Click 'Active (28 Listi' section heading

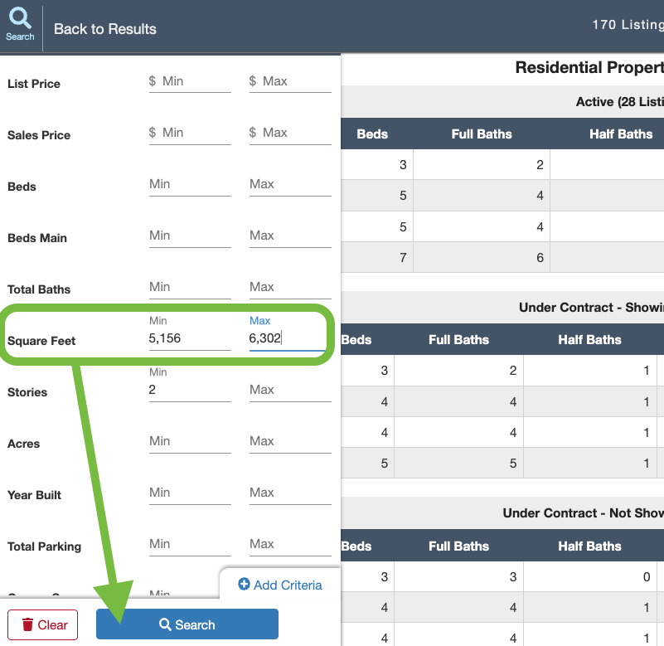(620, 102)
